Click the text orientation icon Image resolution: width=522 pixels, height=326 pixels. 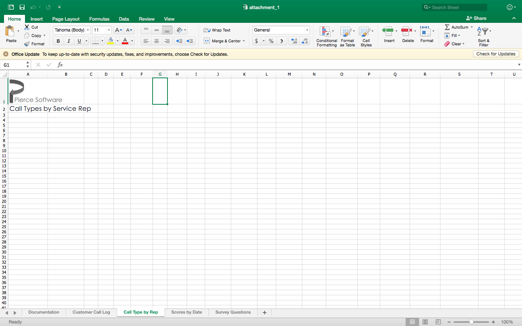(179, 30)
